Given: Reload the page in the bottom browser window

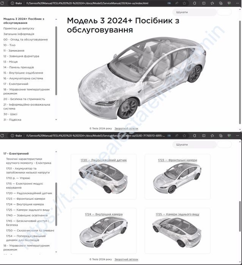Looking at the screenshot, I should point(2,136).
